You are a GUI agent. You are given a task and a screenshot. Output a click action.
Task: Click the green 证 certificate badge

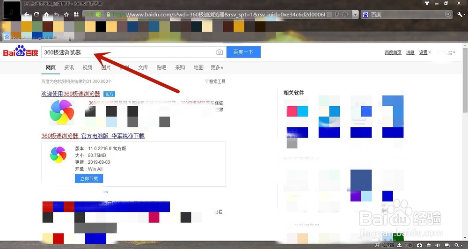[x=98, y=15]
